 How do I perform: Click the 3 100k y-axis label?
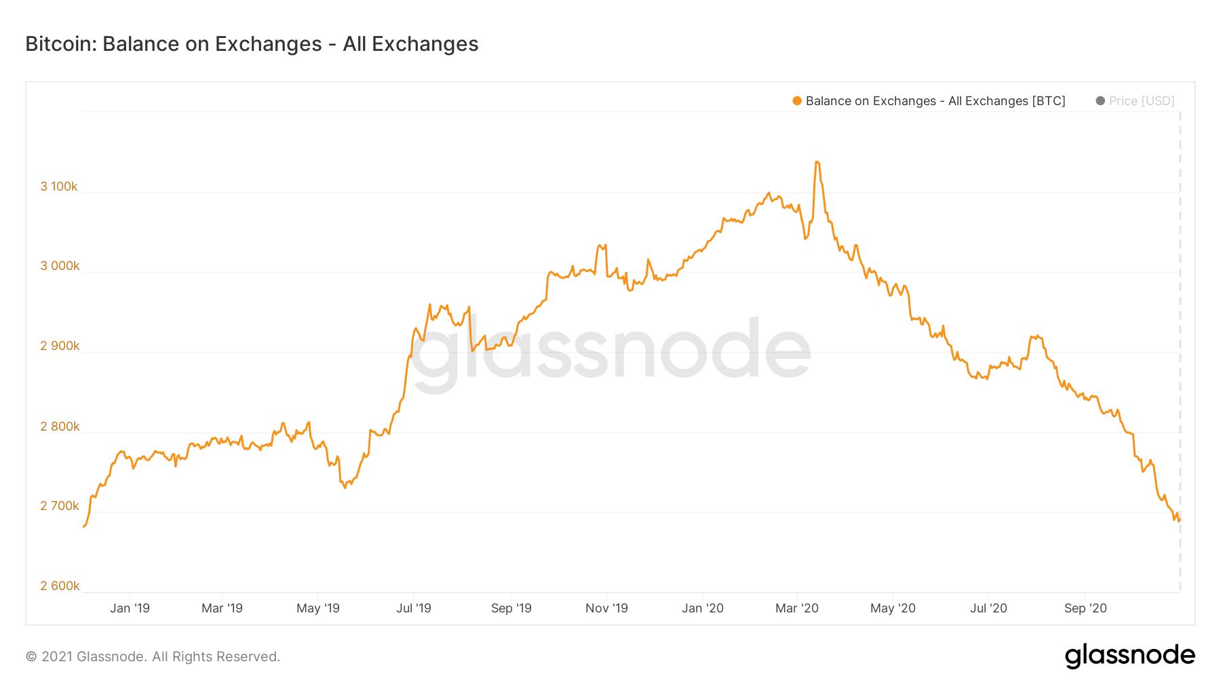coord(60,187)
